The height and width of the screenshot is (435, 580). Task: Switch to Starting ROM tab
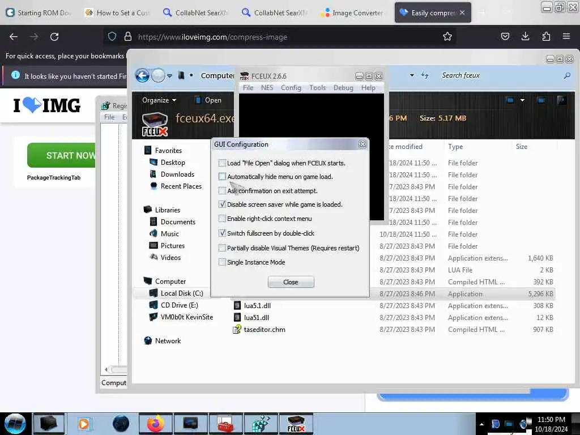click(x=39, y=12)
